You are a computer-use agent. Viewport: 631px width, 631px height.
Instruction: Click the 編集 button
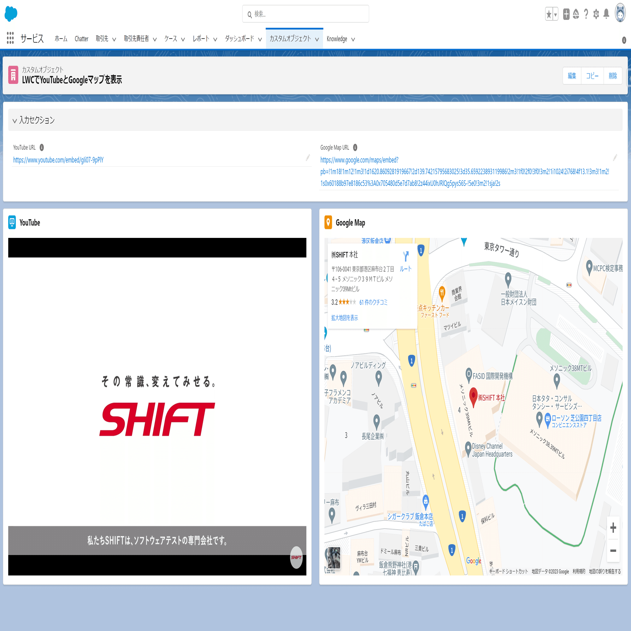572,76
